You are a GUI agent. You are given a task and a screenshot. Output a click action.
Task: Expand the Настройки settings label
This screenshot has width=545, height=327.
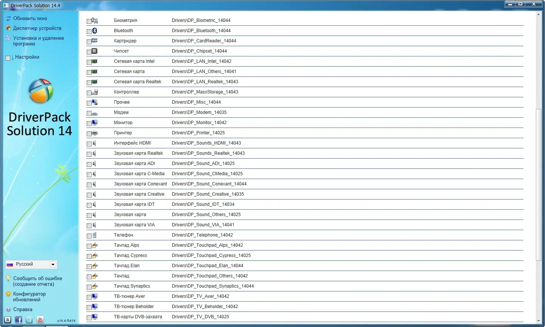[27, 57]
